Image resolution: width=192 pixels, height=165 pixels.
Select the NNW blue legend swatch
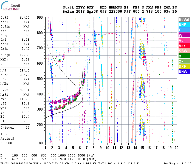click(x=184, y=71)
